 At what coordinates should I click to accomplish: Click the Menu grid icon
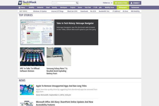(19, 7)
